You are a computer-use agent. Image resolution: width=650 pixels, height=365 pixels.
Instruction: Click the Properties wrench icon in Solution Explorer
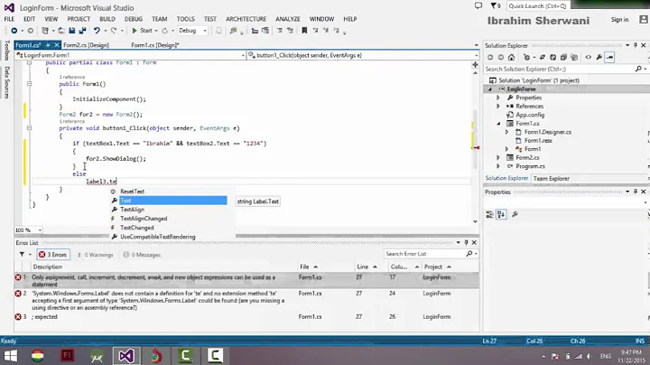599,57
